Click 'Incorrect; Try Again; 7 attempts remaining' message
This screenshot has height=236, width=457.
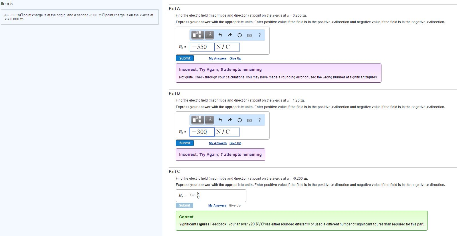coord(220,154)
